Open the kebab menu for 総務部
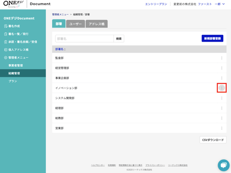 [x=222, y=118]
